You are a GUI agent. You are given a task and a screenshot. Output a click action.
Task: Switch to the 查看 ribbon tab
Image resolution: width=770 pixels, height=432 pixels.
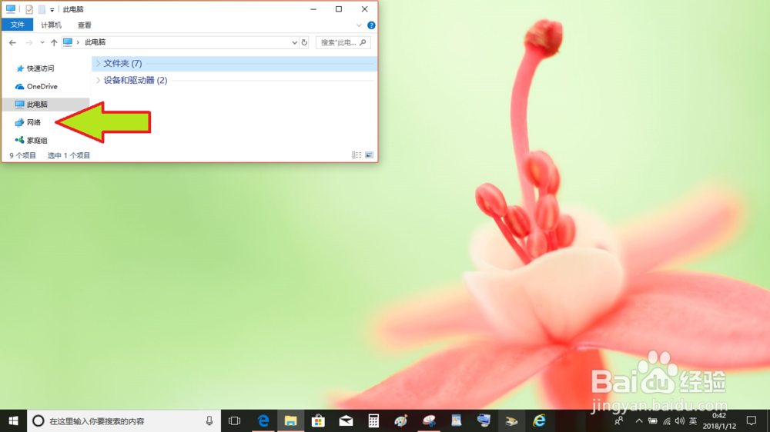pyautogui.click(x=85, y=25)
